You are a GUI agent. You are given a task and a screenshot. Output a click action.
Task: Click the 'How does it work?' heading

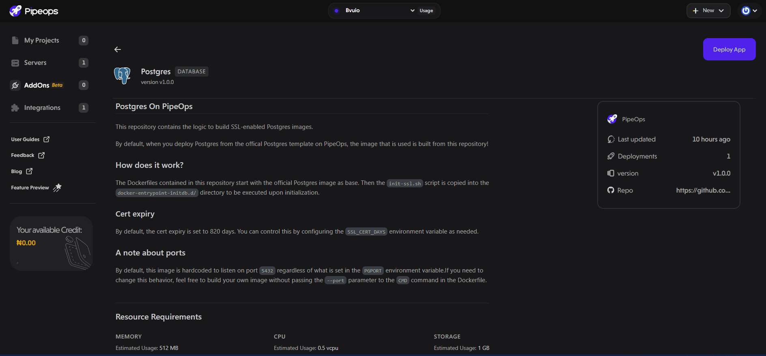coord(150,165)
